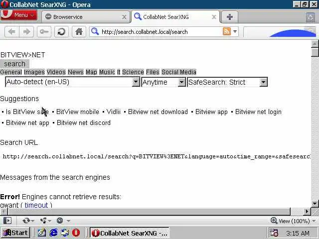Screen dimensions: 319x239
Task: Click suggestion Bitview net app
Action: (x=28, y=123)
